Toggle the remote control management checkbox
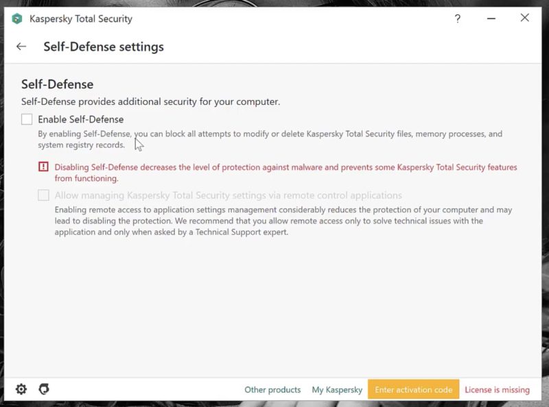This screenshot has width=549, height=407. tap(43, 195)
